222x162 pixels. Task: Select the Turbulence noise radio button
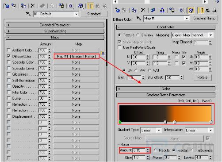(192, 150)
